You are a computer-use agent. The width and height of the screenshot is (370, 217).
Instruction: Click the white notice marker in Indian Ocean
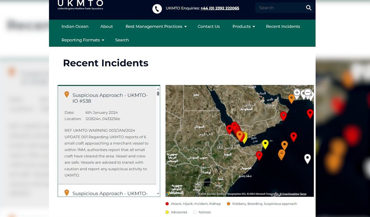click(x=307, y=159)
